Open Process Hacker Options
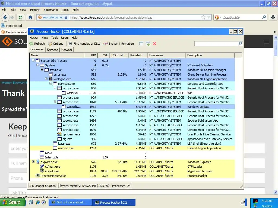 click(x=55, y=44)
